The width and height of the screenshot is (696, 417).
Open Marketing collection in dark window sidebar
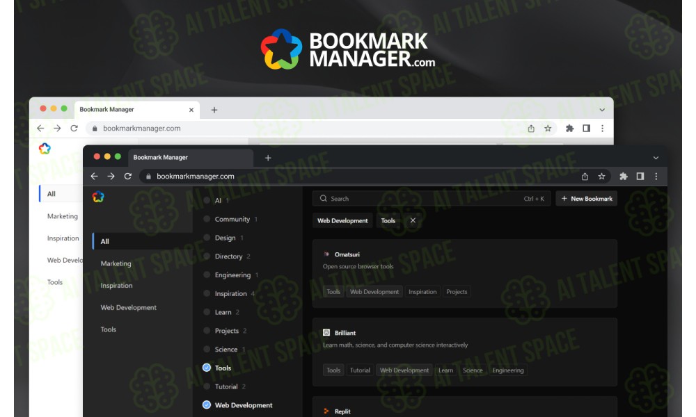(116, 263)
